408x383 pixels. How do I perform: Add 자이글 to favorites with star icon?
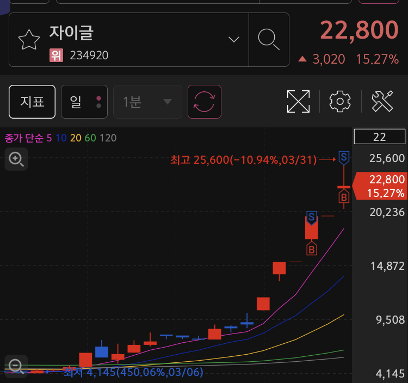tap(29, 40)
